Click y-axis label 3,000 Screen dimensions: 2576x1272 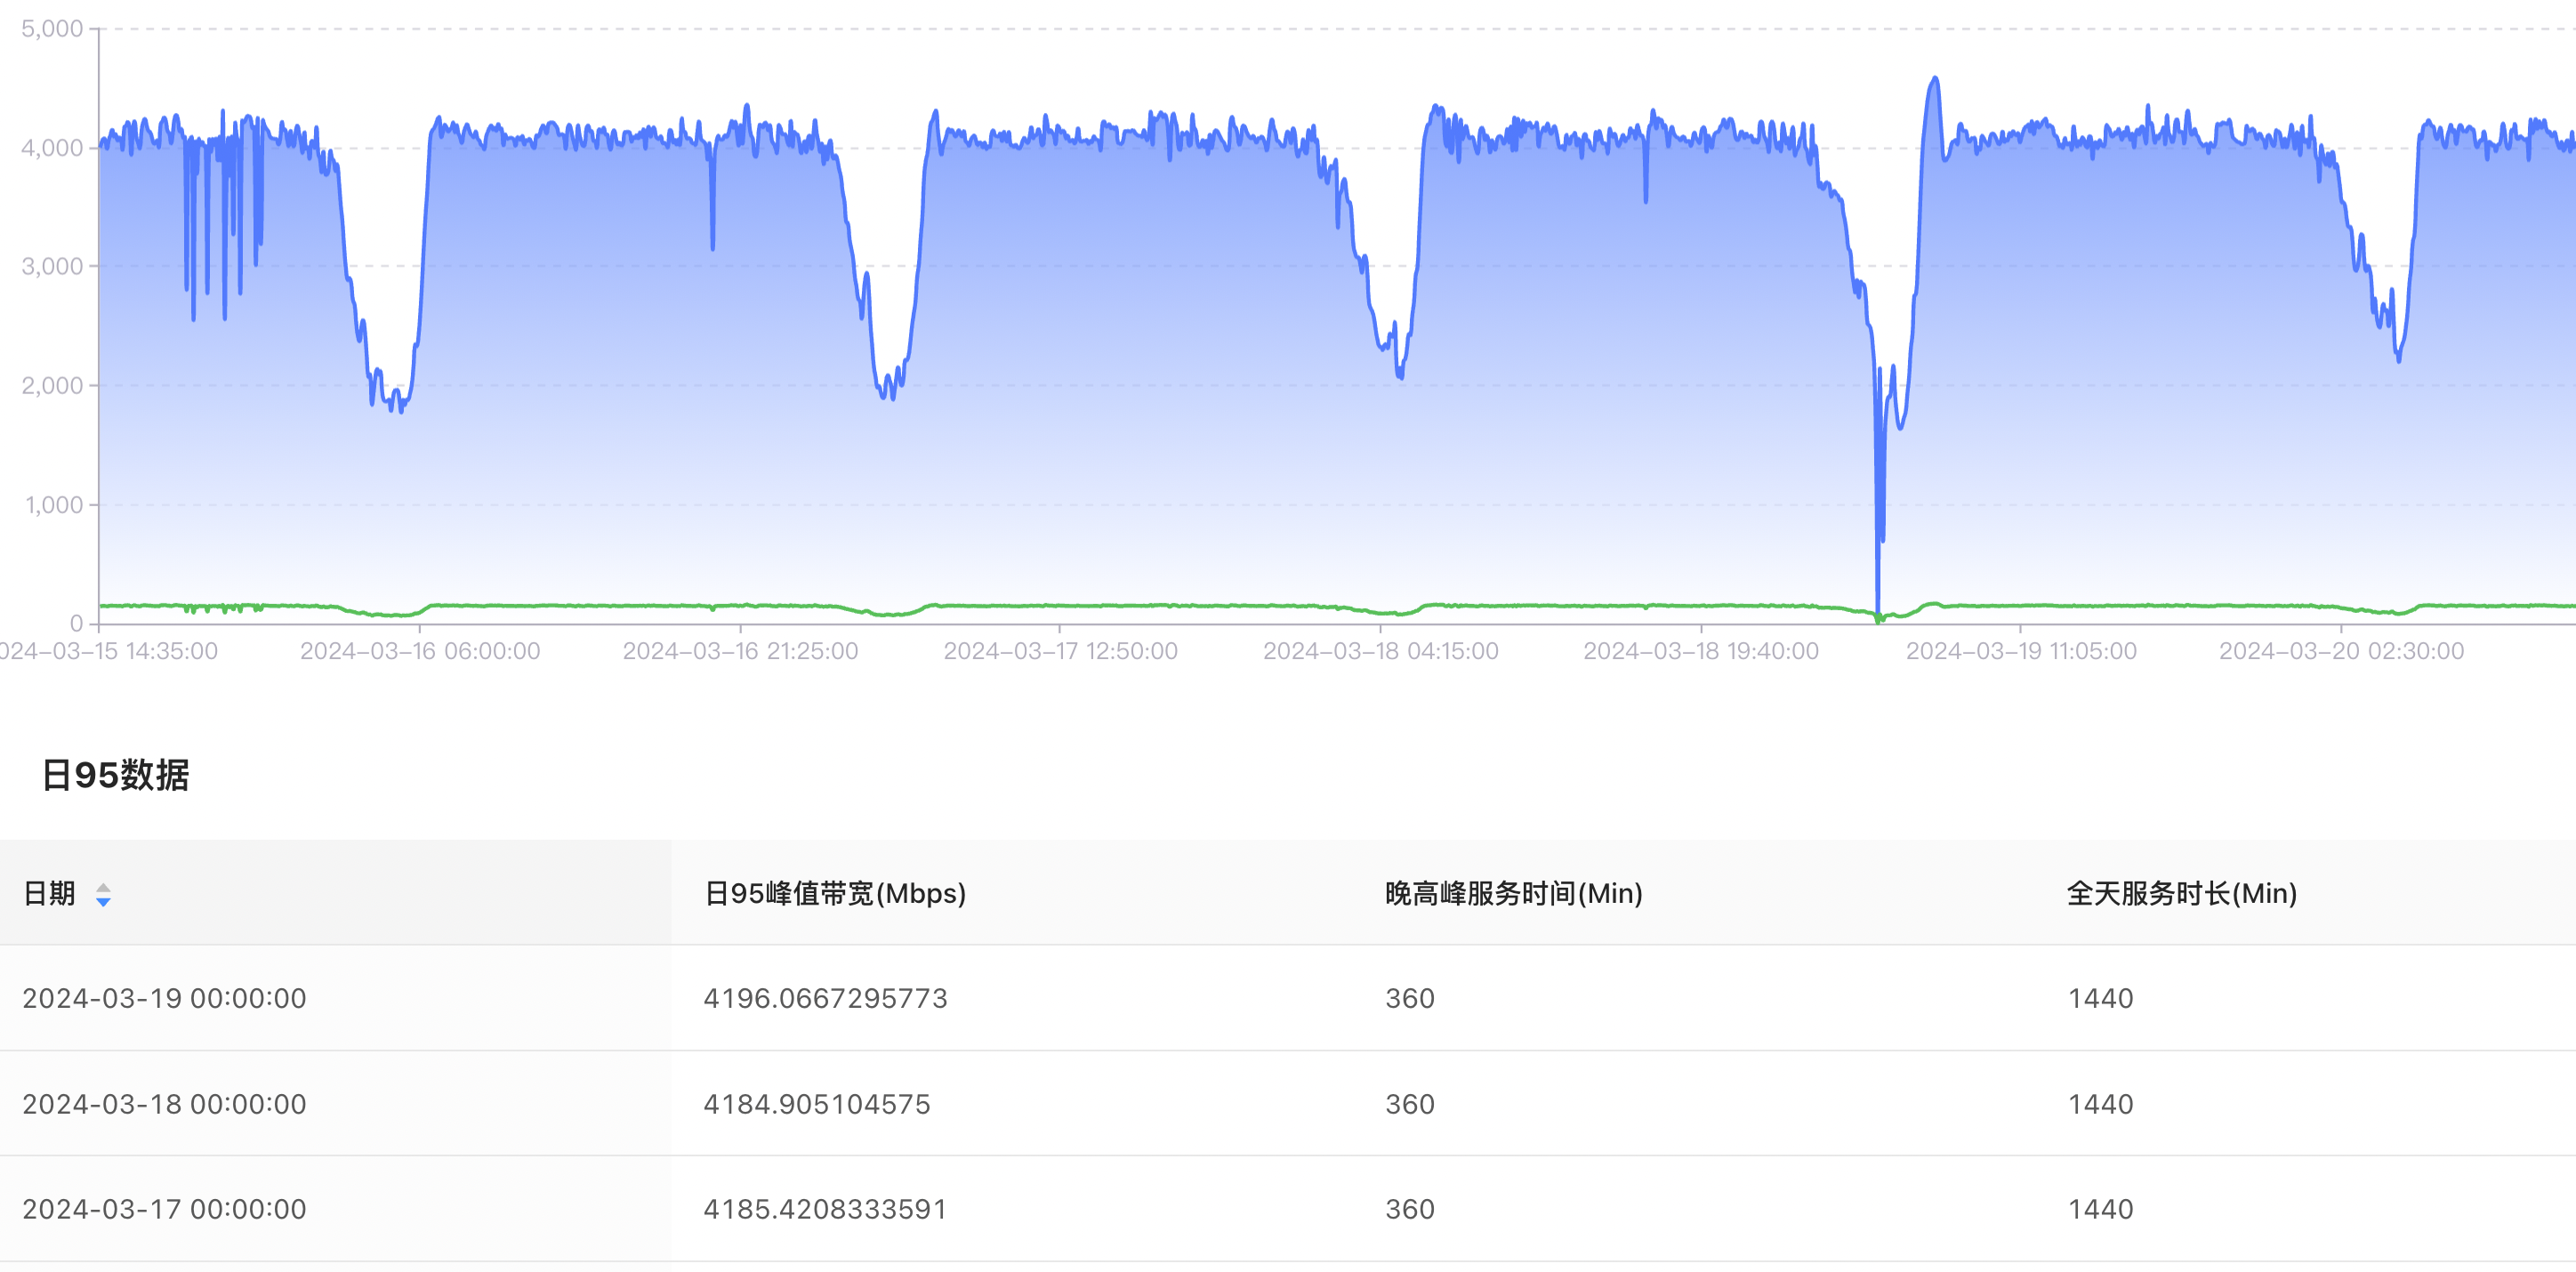point(52,266)
